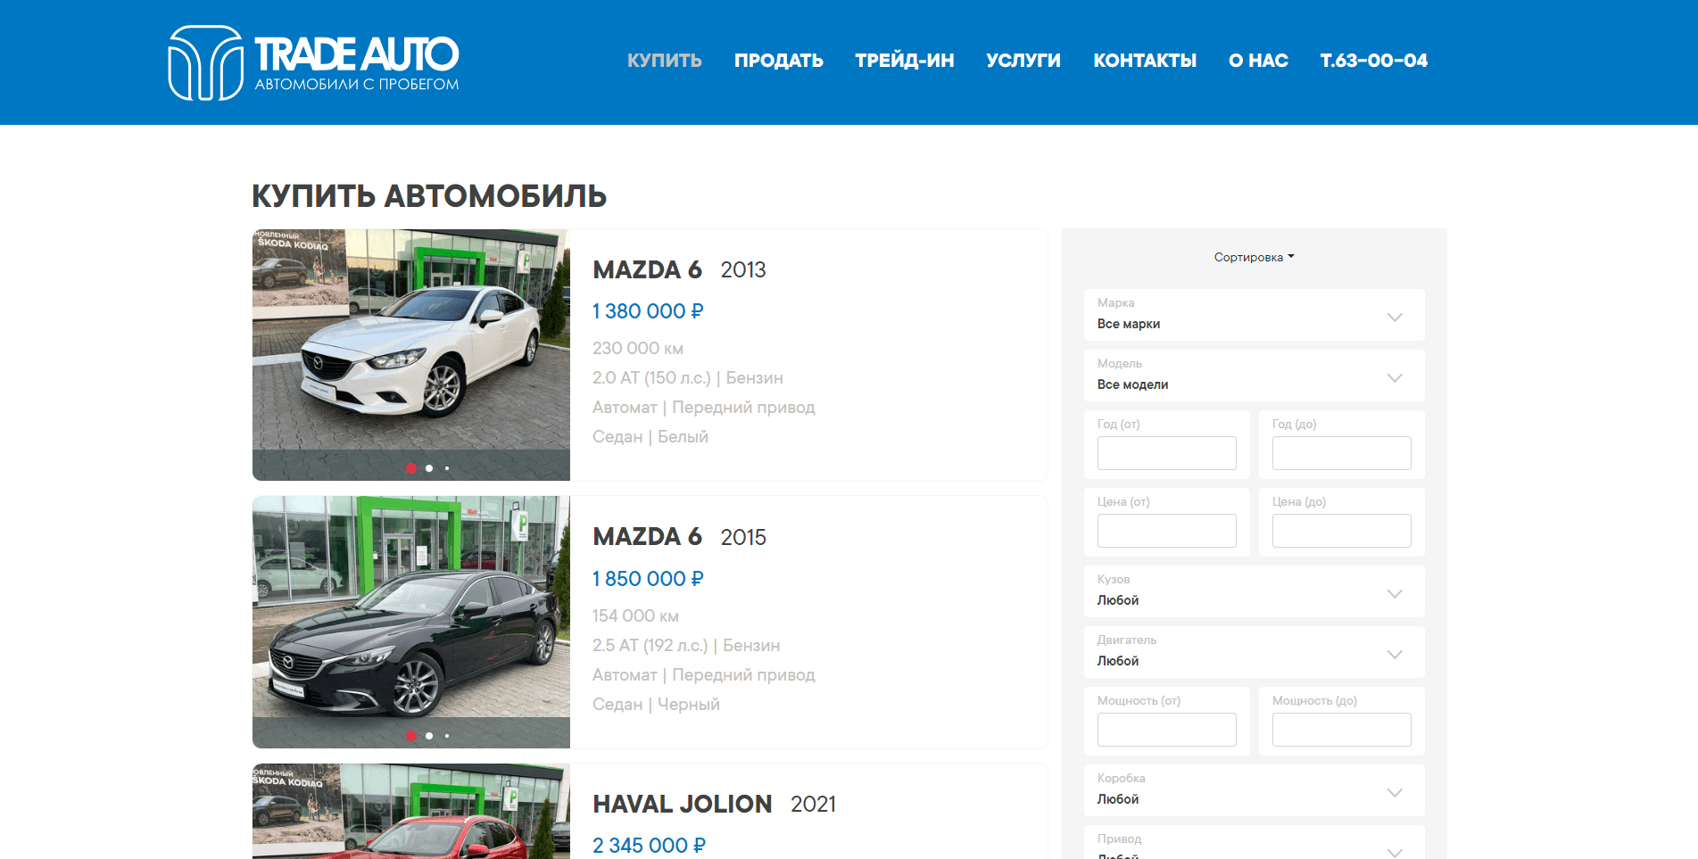Click the phone number Т.63-00-04
This screenshot has width=1698, height=859.
[x=1373, y=61]
